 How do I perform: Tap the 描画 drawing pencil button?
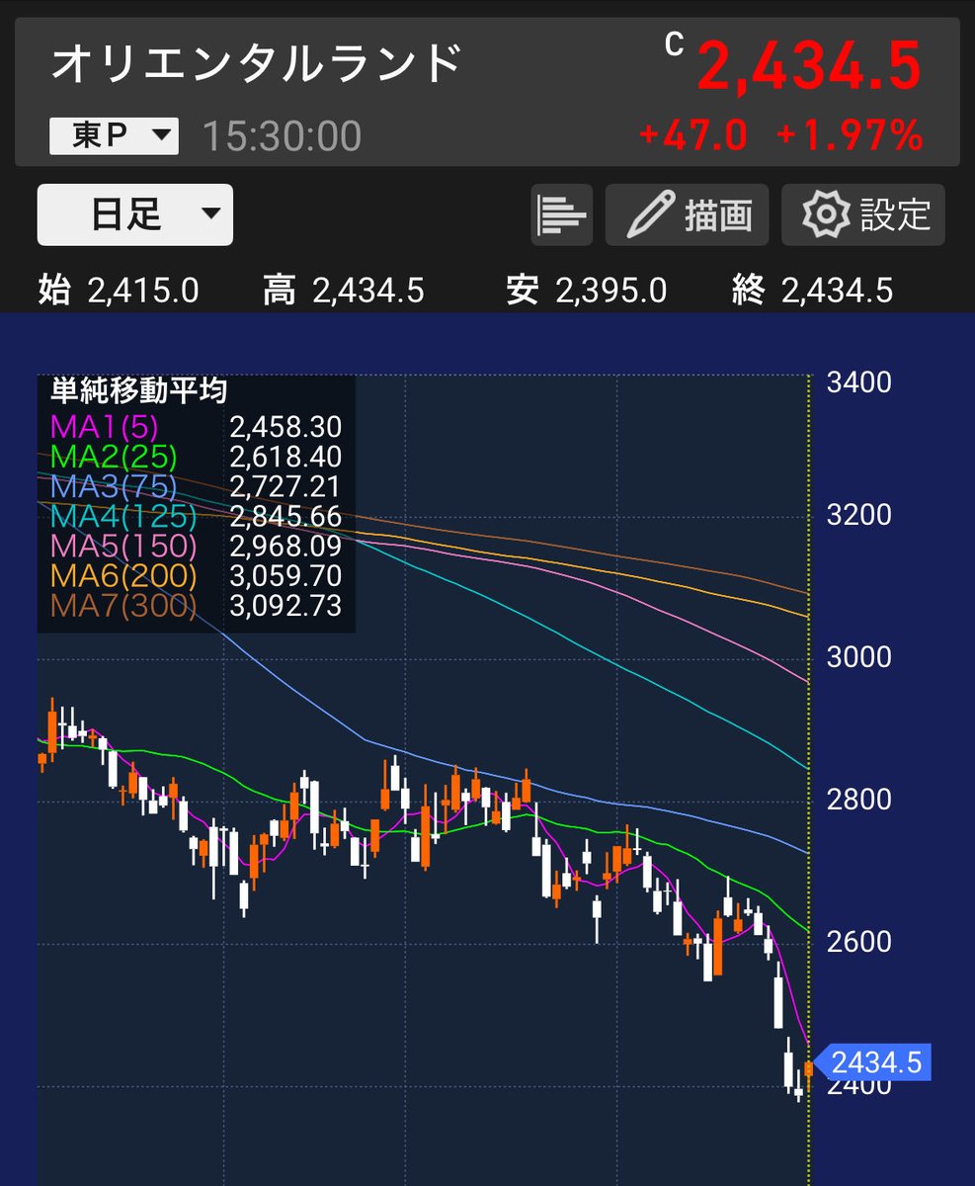point(687,214)
